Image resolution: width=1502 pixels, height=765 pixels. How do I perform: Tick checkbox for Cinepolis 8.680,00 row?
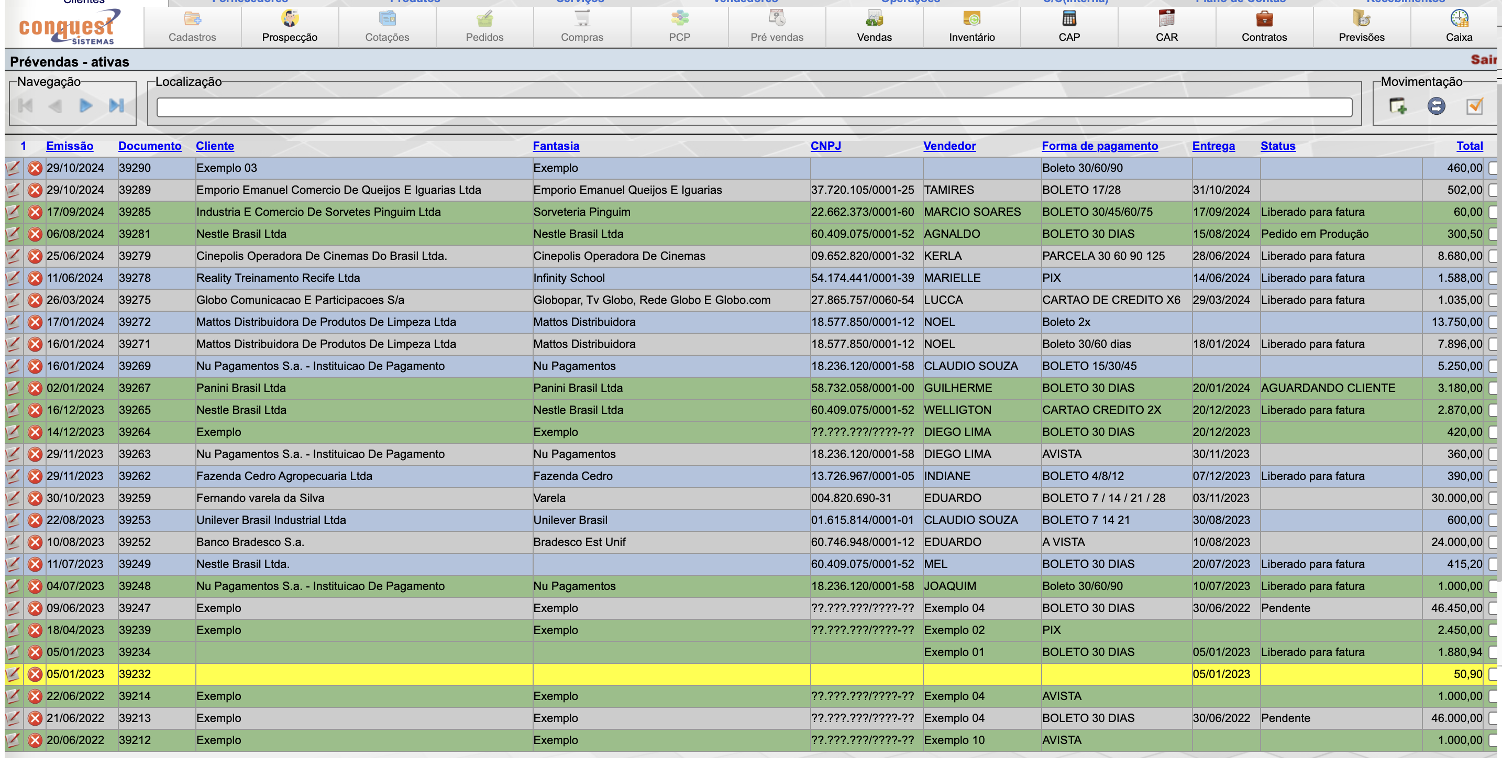pyautogui.click(x=1493, y=256)
